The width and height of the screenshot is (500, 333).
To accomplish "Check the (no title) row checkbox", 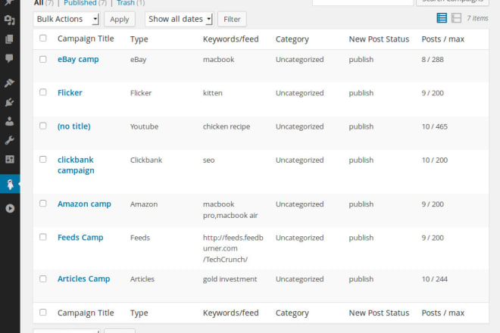I will pos(43,126).
